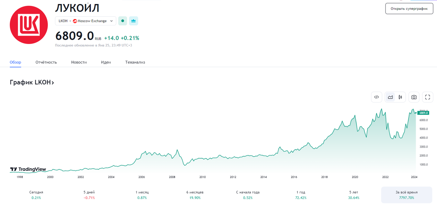
Task: Open the Идеи tab
Action: pyautogui.click(x=106, y=62)
